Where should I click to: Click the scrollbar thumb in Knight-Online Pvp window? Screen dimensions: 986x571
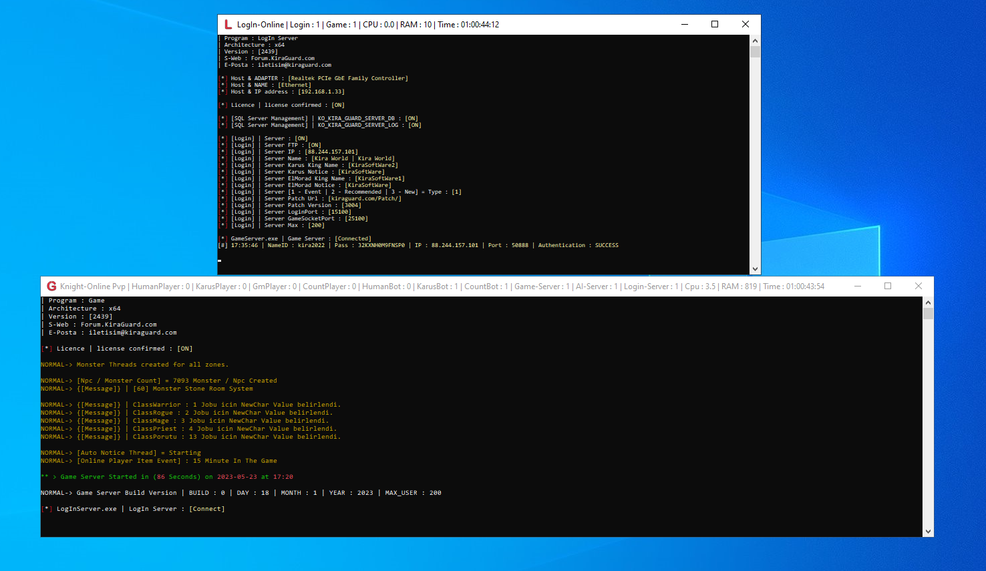tap(928, 314)
